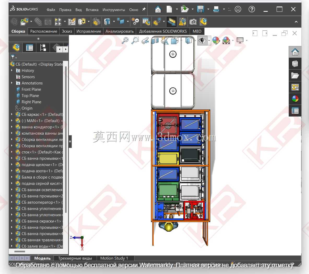This screenshot has width=309, height=274.
Task: Click the Bill of Materials icon
Action: pyautogui.click(x=146, y=22)
